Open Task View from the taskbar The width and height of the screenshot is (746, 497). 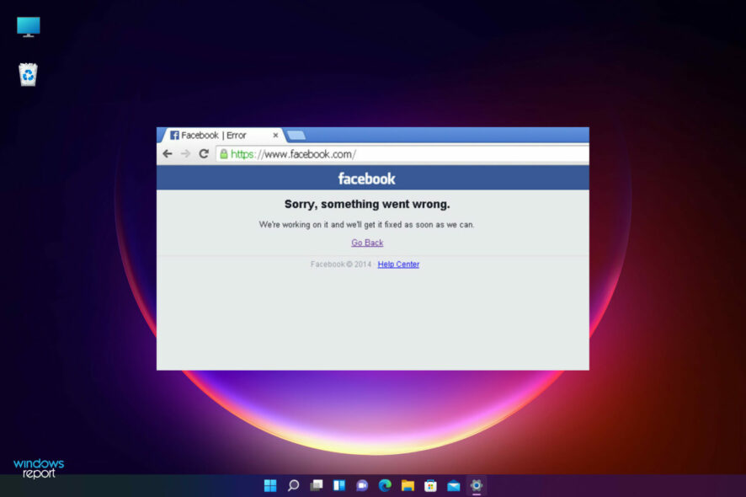(316, 485)
